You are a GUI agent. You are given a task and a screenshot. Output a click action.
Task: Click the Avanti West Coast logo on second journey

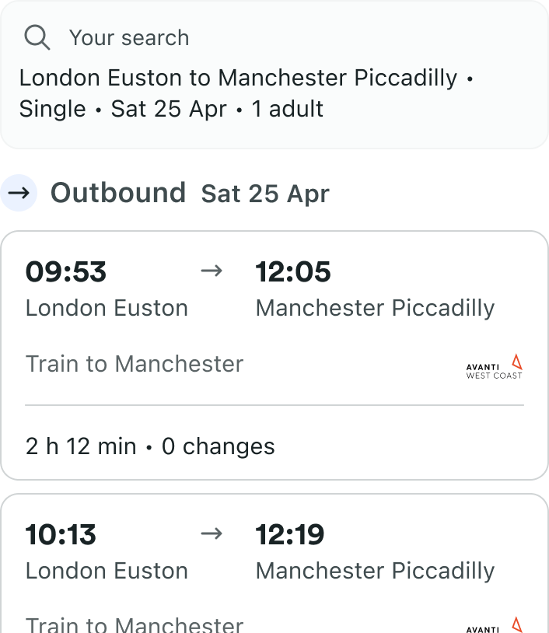coord(491,626)
